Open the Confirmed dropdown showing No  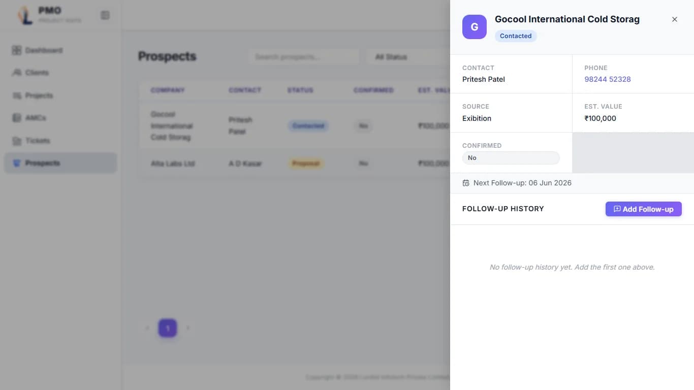coord(511,158)
